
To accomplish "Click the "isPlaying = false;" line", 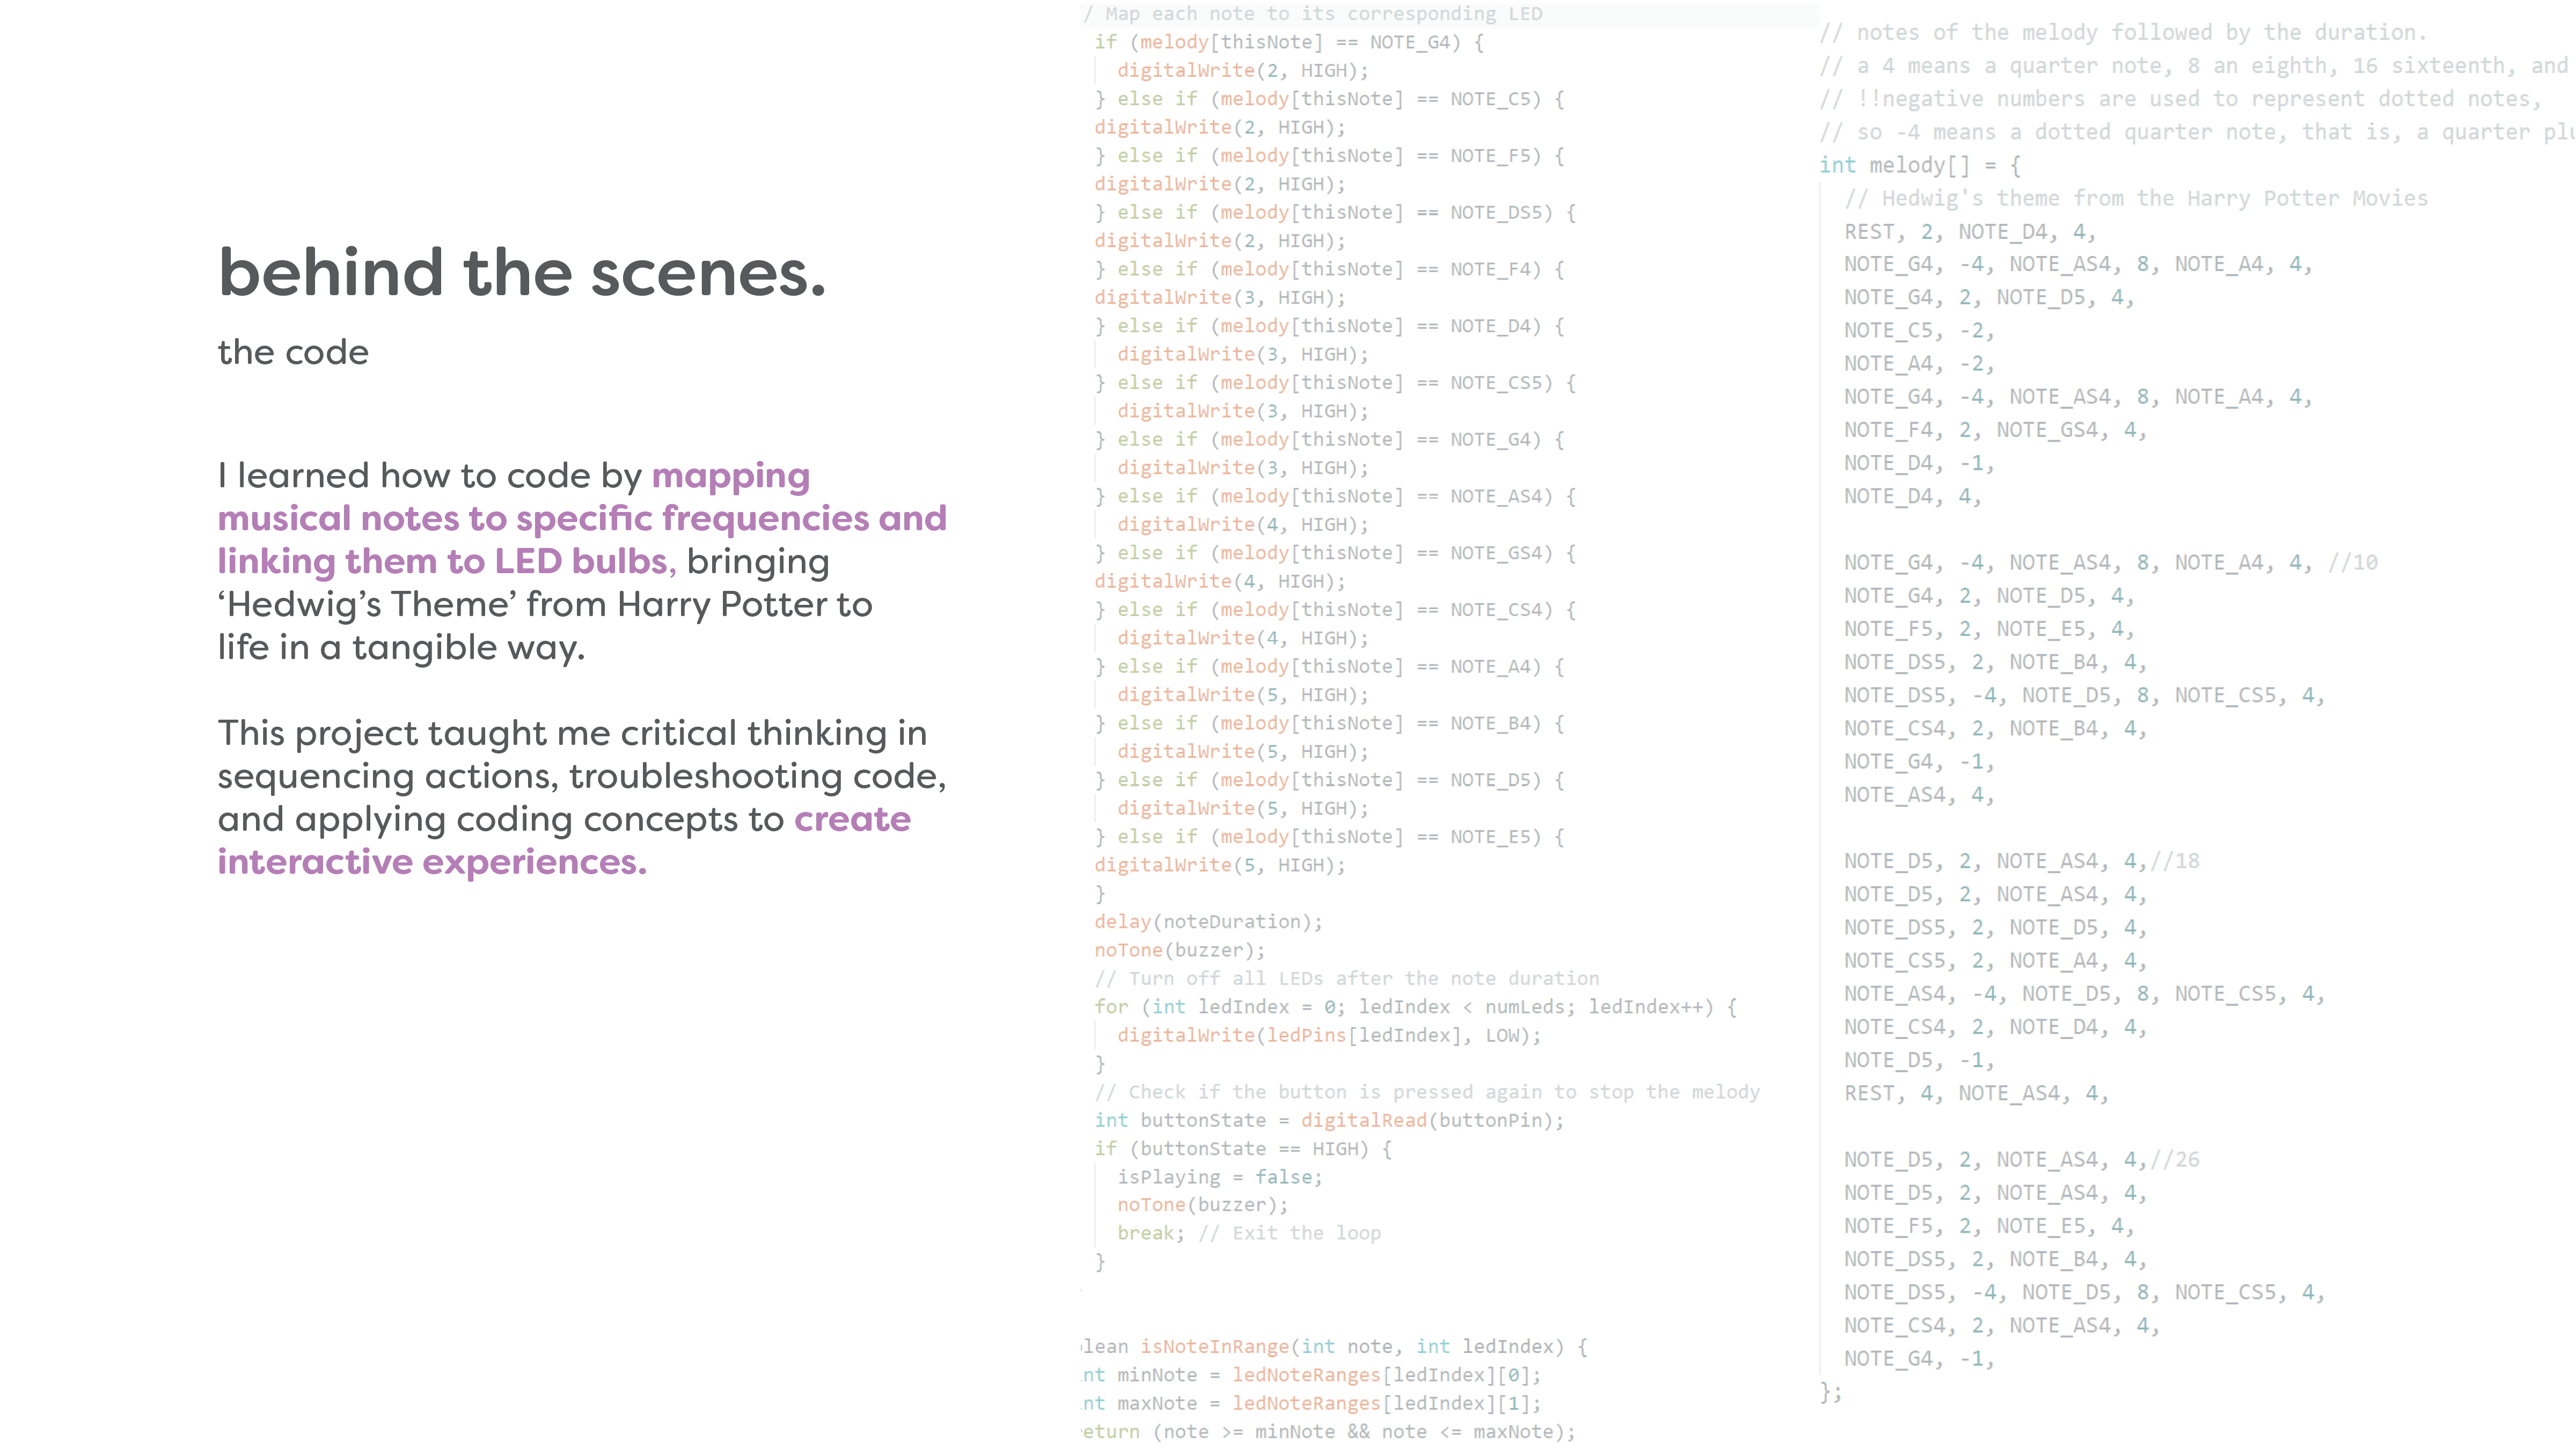I will click(1220, 1177).
